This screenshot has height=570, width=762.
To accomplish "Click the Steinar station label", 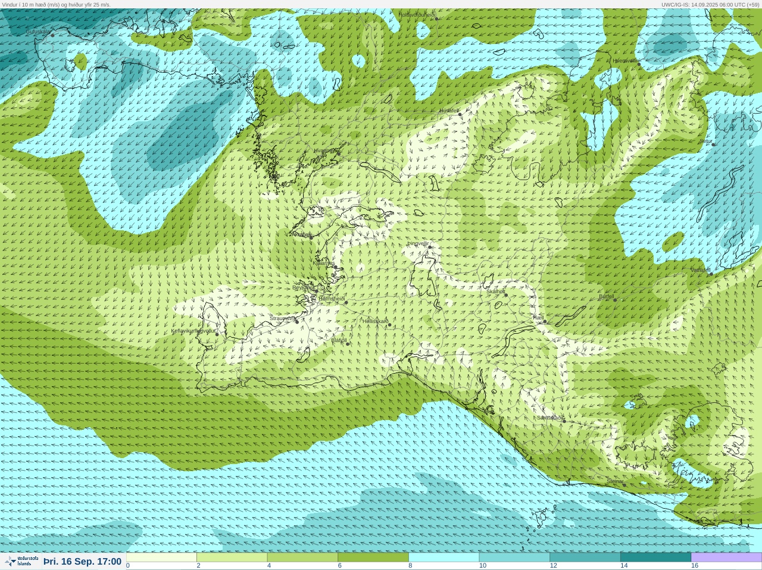I will (x=616, y=481).
